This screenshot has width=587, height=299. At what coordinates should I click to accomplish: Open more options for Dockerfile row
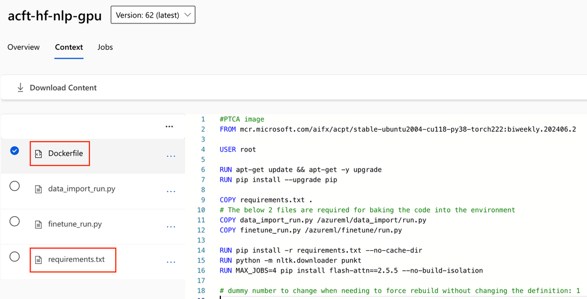click(x=171, y=156)
